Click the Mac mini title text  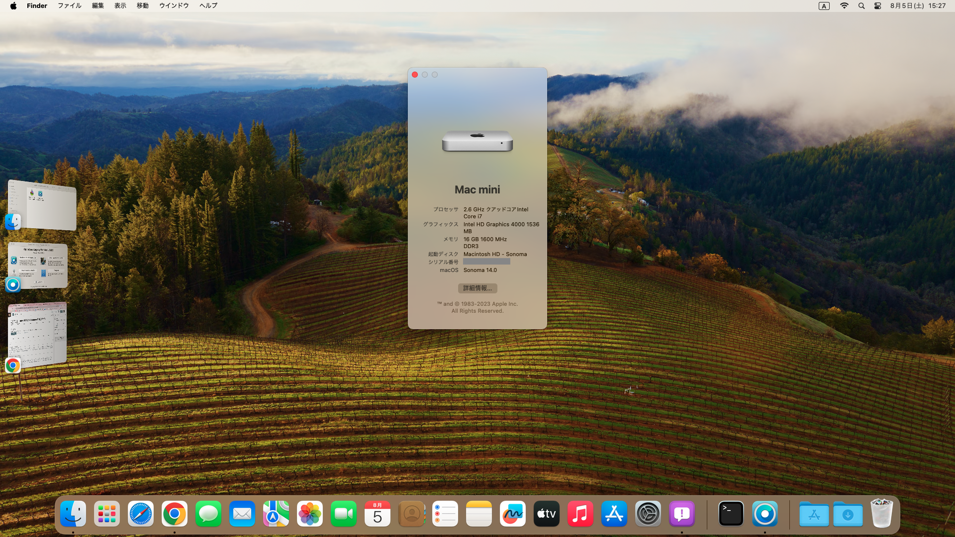pyautogui.click(x=477, y=190)
